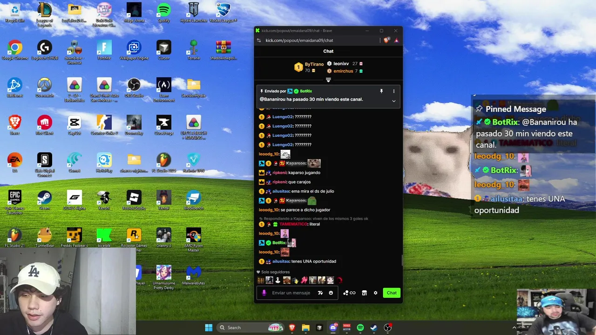
Task: Select ServidorHytale folder on desktop
Action: [194, 88]
